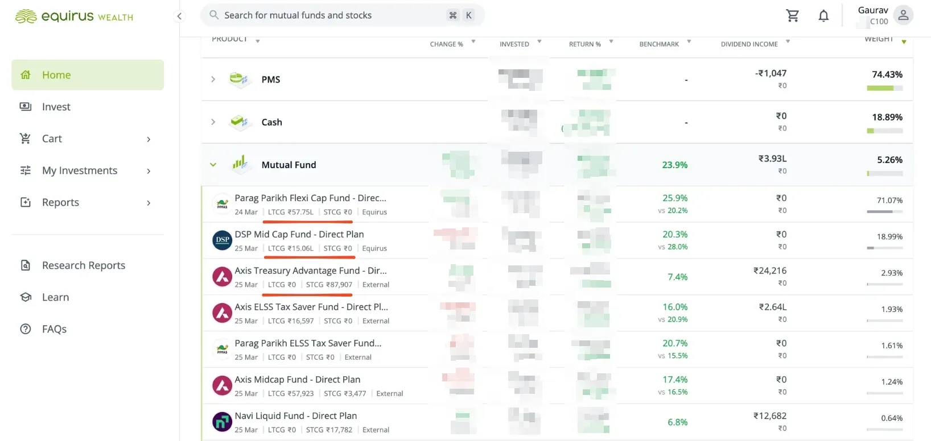The image size is (931, 441).
Task: Focus the mutual funds and stocks search field
Action: [x=342, y=15]
